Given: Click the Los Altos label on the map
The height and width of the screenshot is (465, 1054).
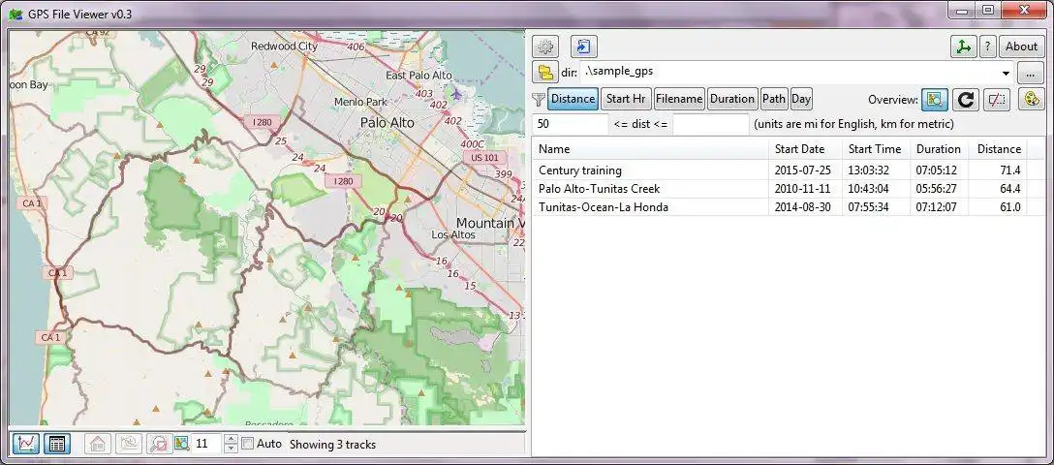Looking at the screenshot, I should [453, 235].
